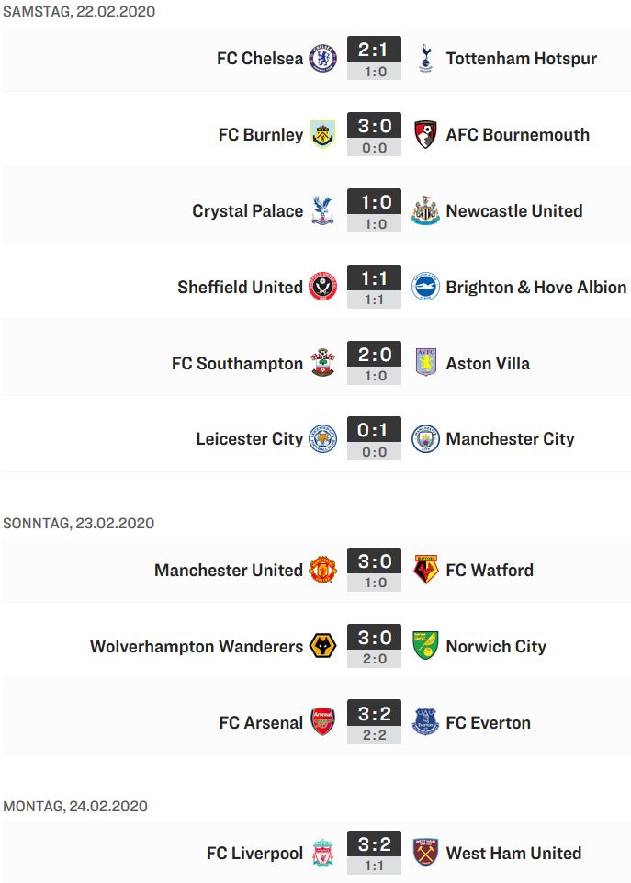Click the West Ham United crest
Viewport: 631px width, 883px height.
tap(425, 853)
